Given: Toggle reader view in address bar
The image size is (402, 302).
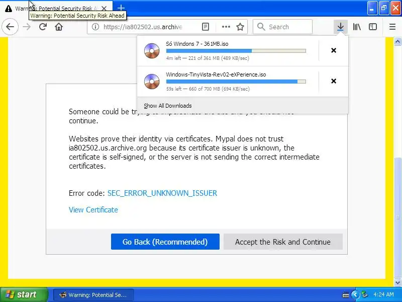Looking at the screenshot, I should pos(206,27).
